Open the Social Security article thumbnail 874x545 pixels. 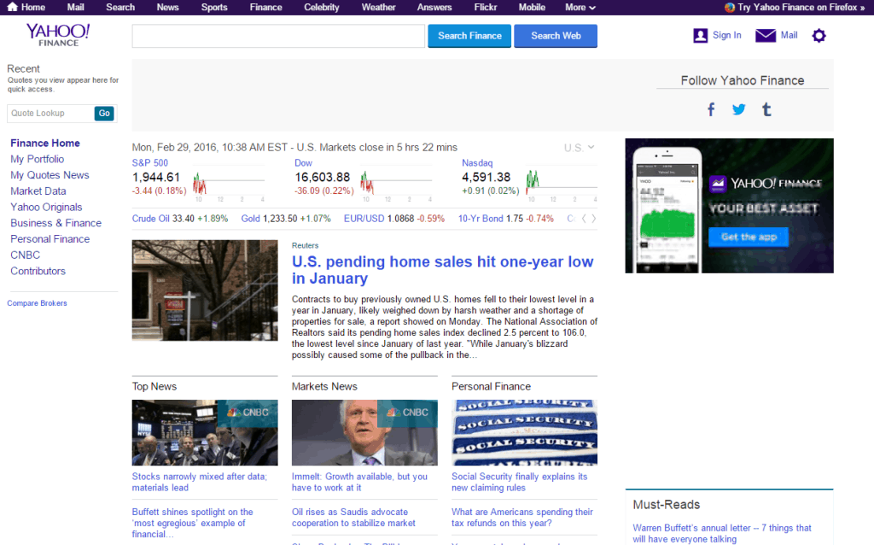point(524,432)
